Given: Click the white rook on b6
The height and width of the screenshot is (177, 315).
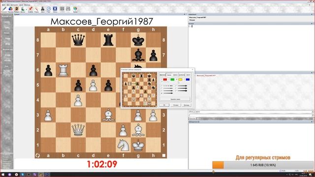Looking at the screenshot, I should tap(63, 70).
